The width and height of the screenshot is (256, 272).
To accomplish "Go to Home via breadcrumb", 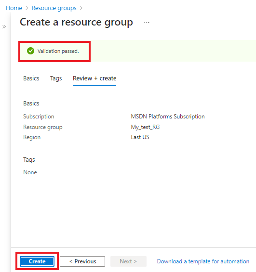I will click(x=14, y=8).
